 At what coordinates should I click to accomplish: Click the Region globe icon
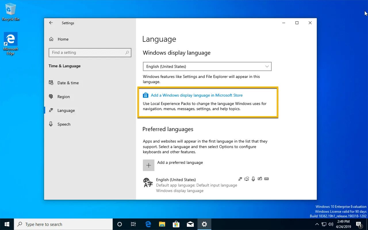point(51,97)
